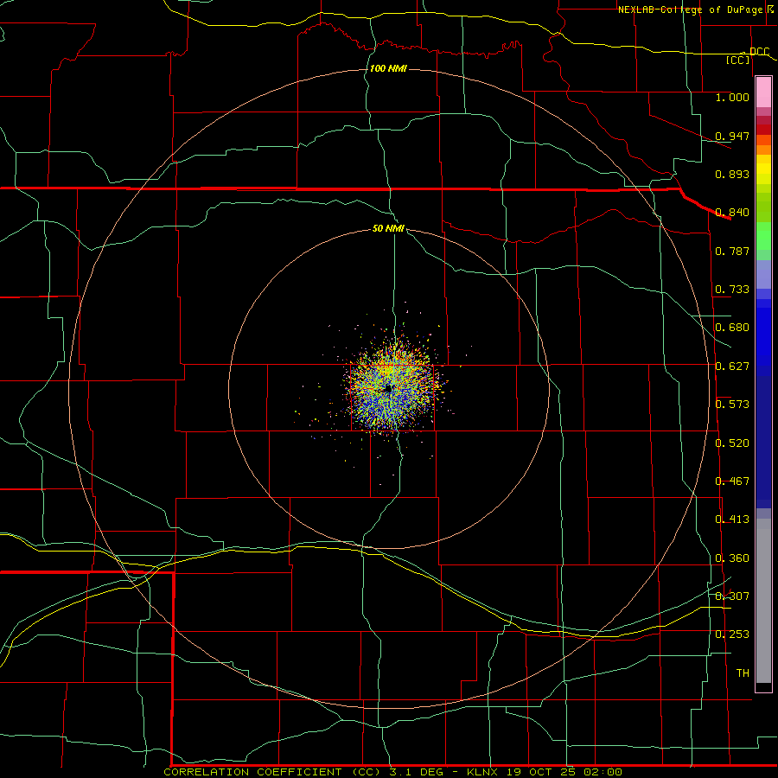Select the 1.000 value on the color scale
This screenshot has height=778, width=778.
[x=732, y=97]
